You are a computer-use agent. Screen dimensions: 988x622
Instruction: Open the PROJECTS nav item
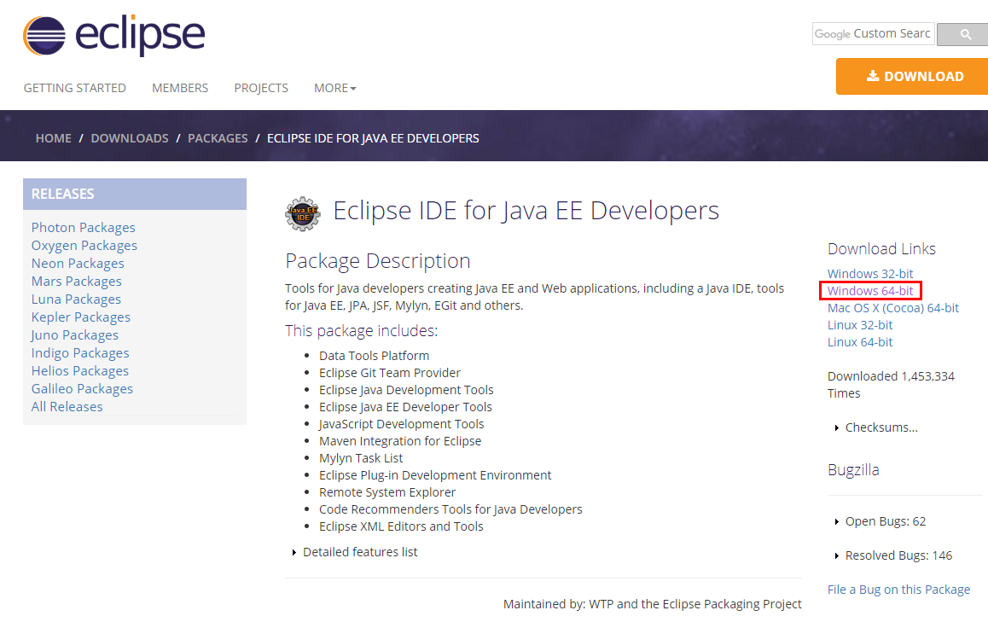click(x=261, y=88)
